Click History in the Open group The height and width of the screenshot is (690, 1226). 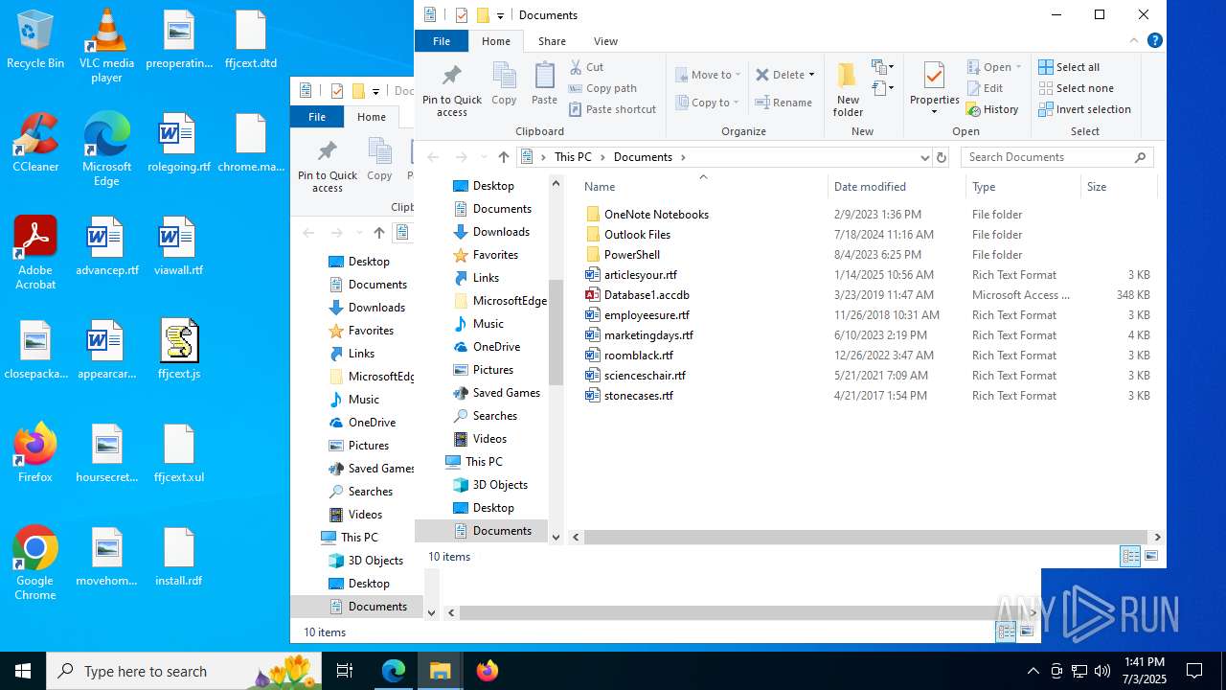pos(992,109)
